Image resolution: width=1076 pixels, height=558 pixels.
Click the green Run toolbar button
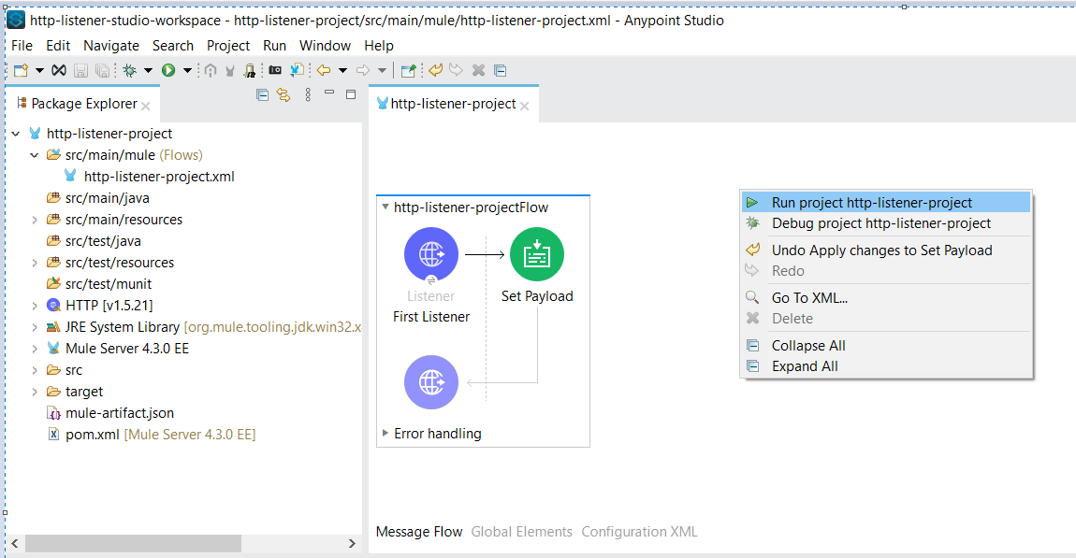pos(168,70)
